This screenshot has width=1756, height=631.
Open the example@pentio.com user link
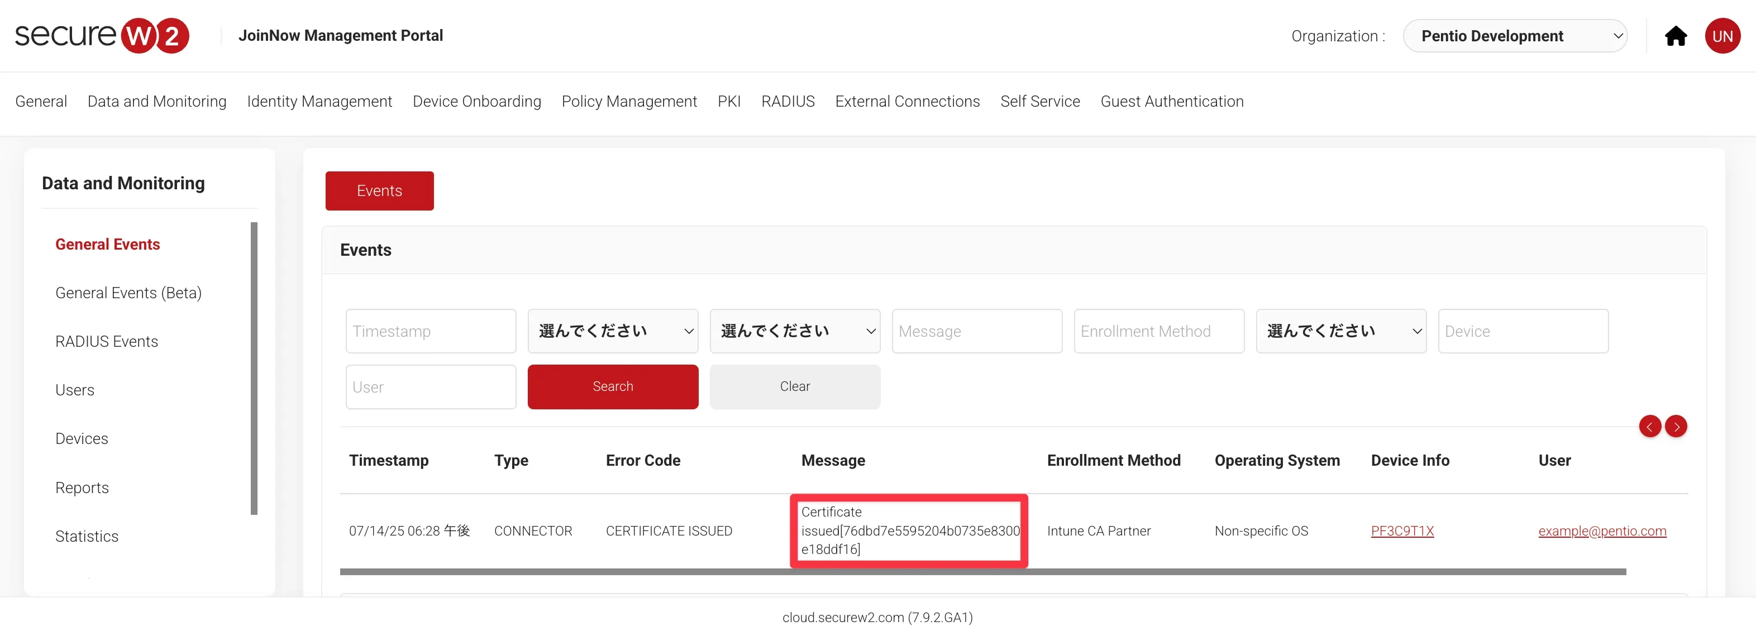click(1601, 531)
